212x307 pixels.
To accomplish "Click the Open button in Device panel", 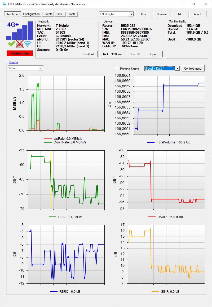I will click(x=154, y=54).
